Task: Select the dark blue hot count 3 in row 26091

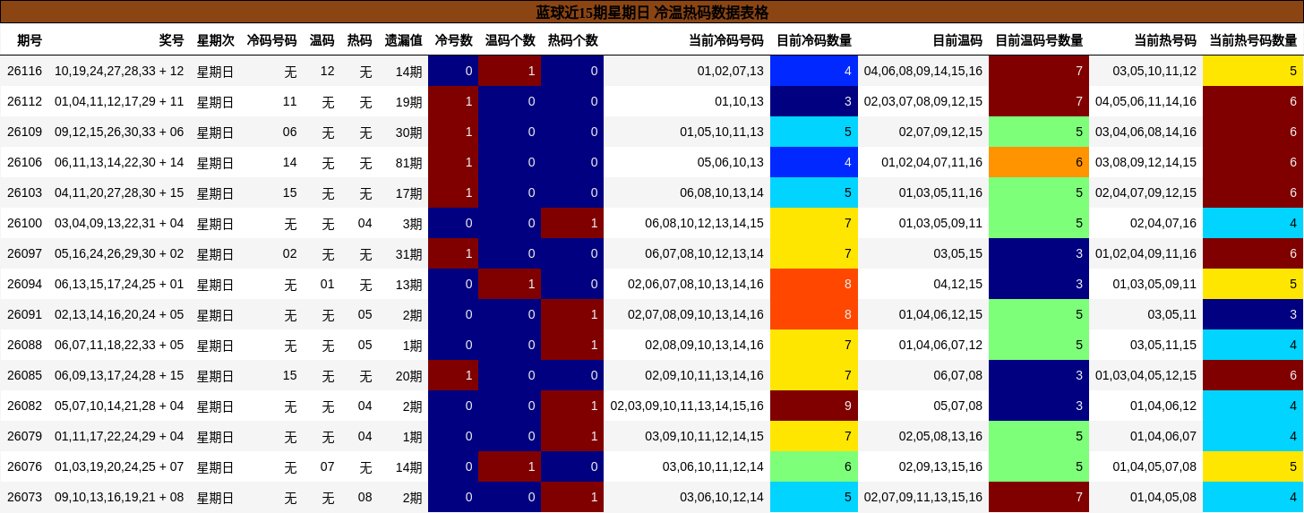Action: click(1253, 314)
